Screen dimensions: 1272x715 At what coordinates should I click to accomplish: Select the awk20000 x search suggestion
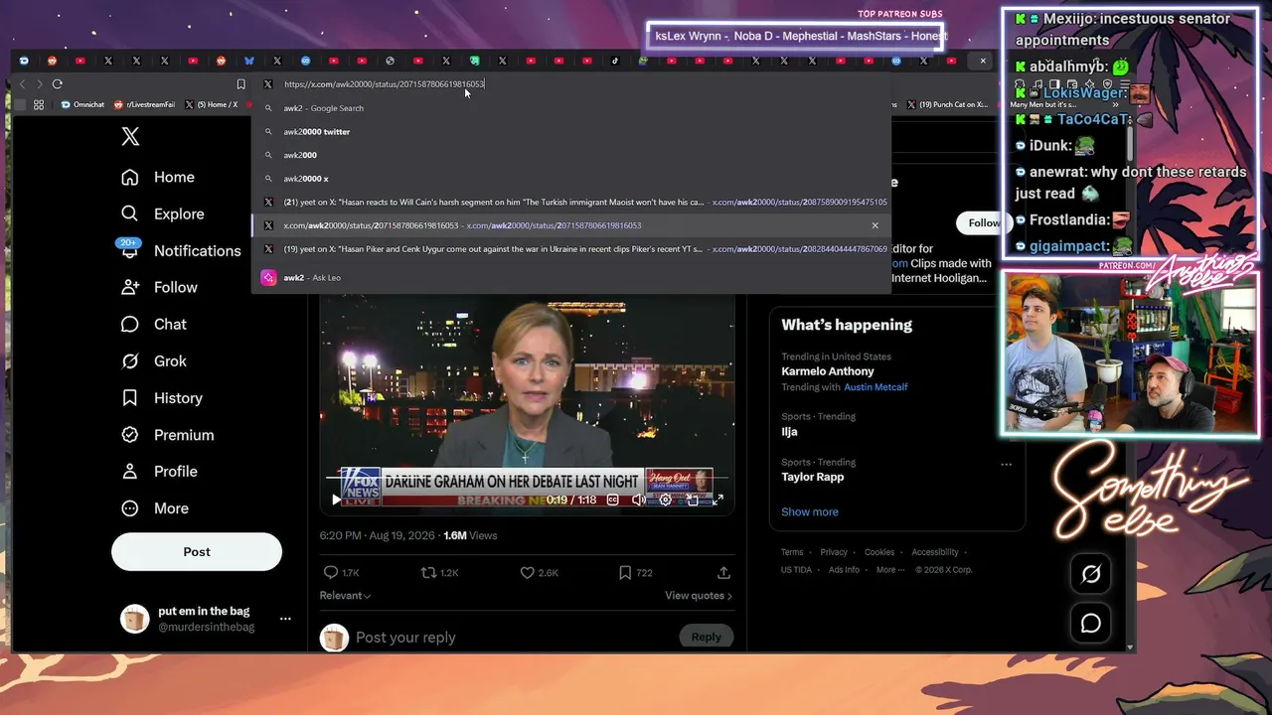point(571,179)
